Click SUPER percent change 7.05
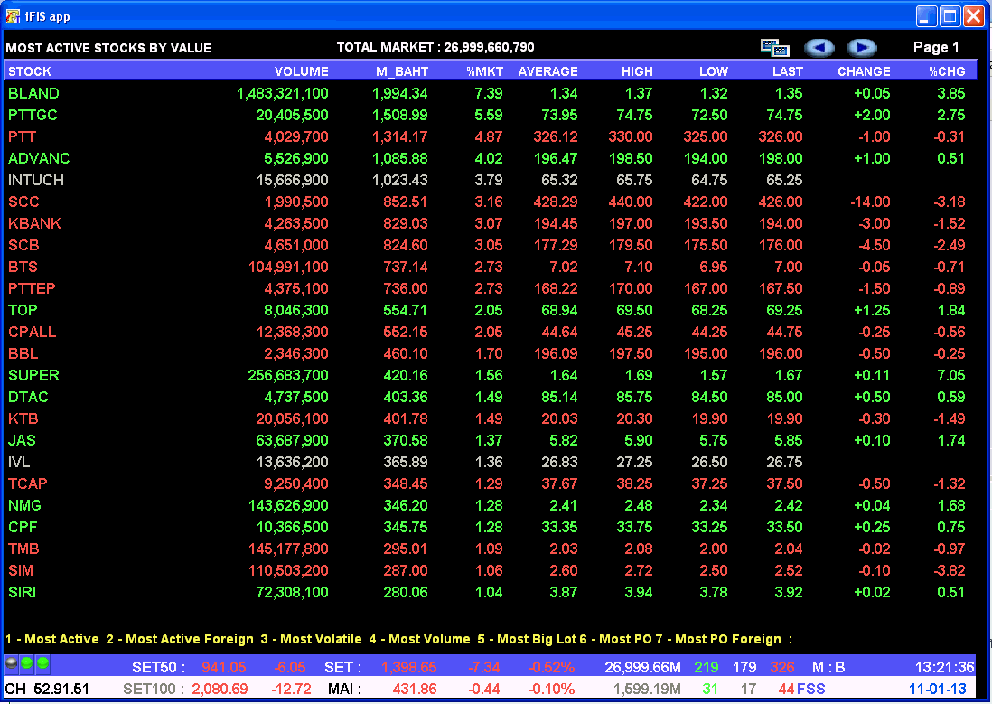 click(950, 375)
